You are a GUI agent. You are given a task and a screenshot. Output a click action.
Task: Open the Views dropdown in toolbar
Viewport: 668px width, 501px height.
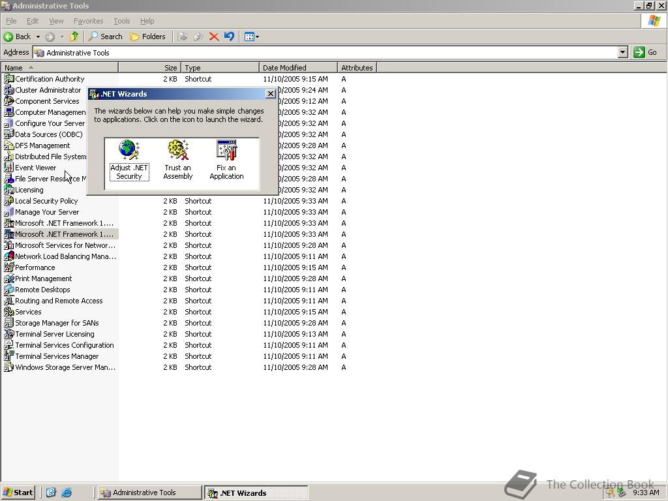coord(251,37)
